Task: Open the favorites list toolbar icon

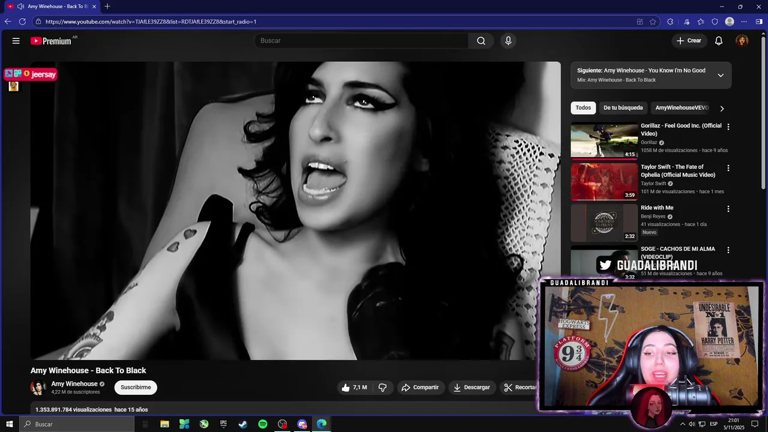Action: [701, 22]
